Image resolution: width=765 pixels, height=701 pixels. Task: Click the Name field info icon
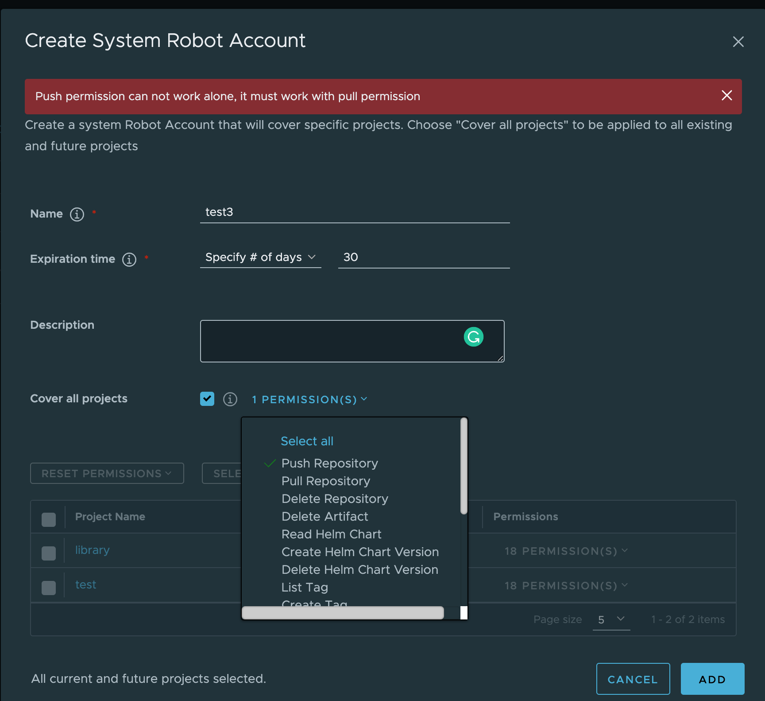coord(77,214)
